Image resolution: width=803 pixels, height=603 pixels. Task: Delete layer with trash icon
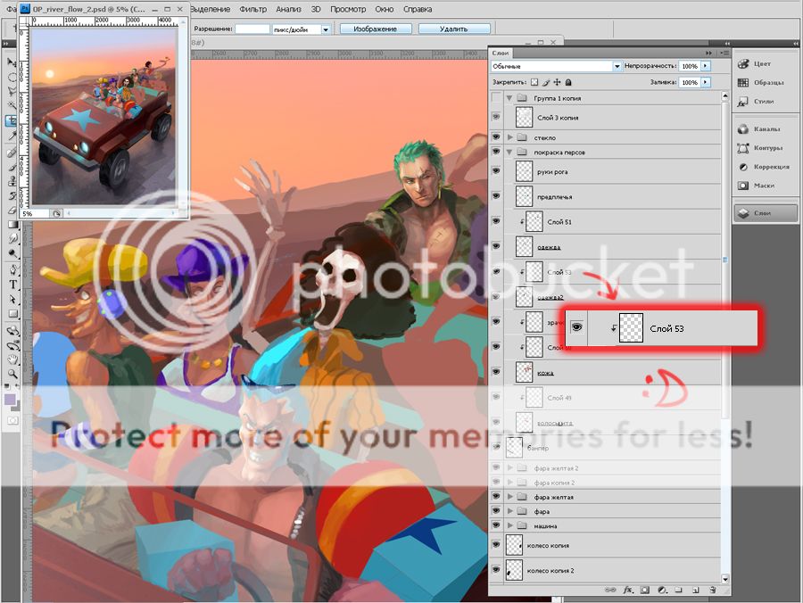[x=712, y=591]
